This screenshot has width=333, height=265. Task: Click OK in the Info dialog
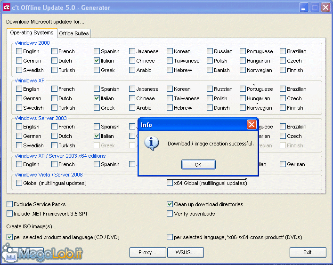coord(198,165)
